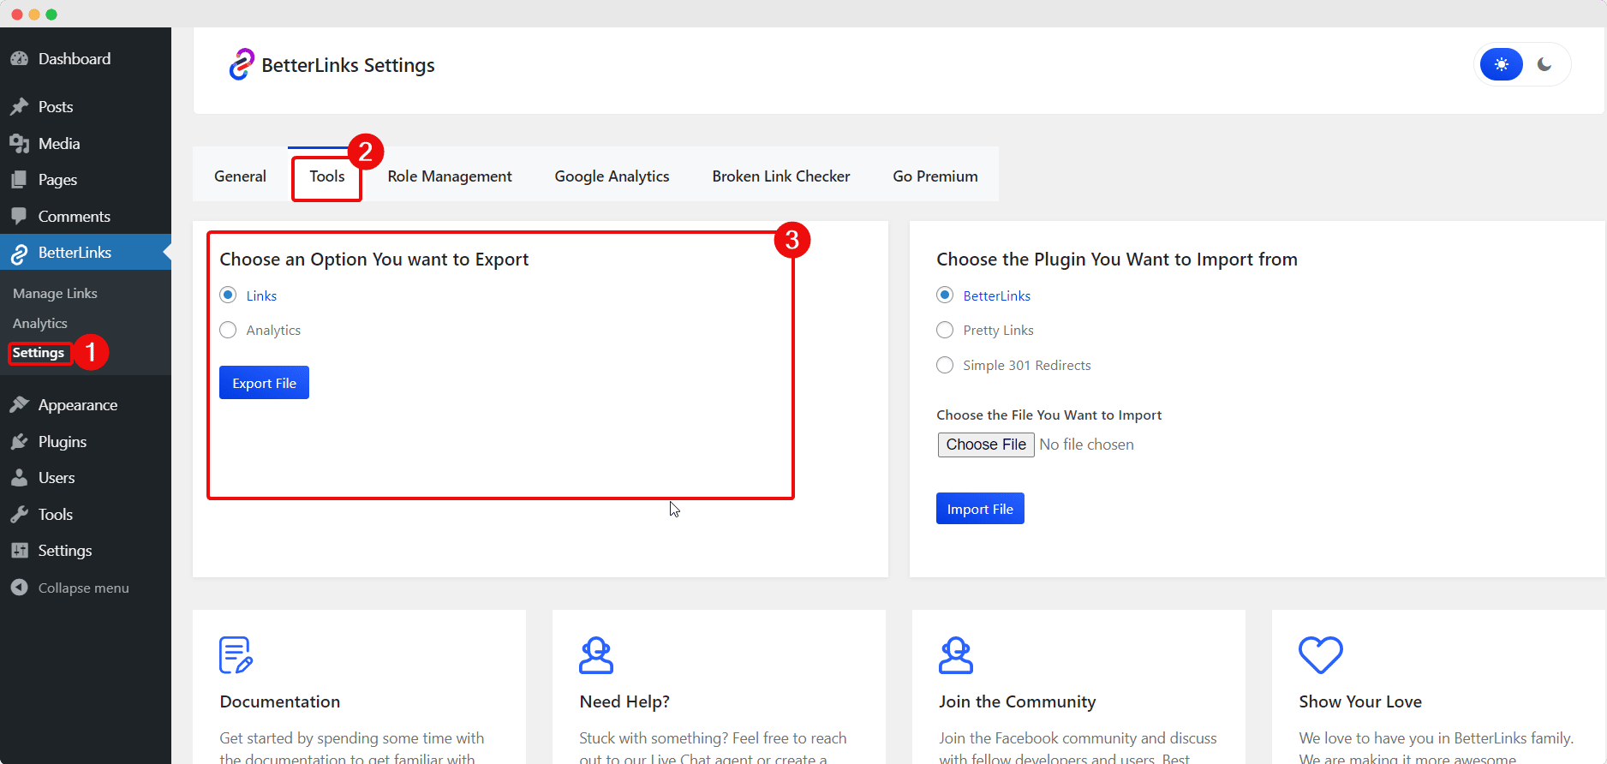Switch to light mode sun icon
1607x764 pixels.
pyautogui.click(x=1501, y=64)
